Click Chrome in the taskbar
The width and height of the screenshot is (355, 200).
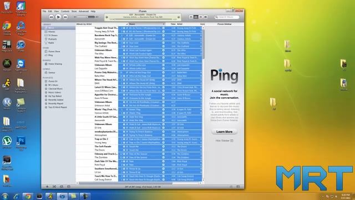[28, 196]
